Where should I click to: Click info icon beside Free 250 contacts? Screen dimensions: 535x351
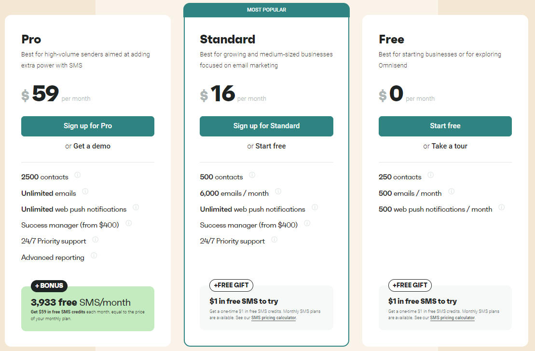click(430, 175)
